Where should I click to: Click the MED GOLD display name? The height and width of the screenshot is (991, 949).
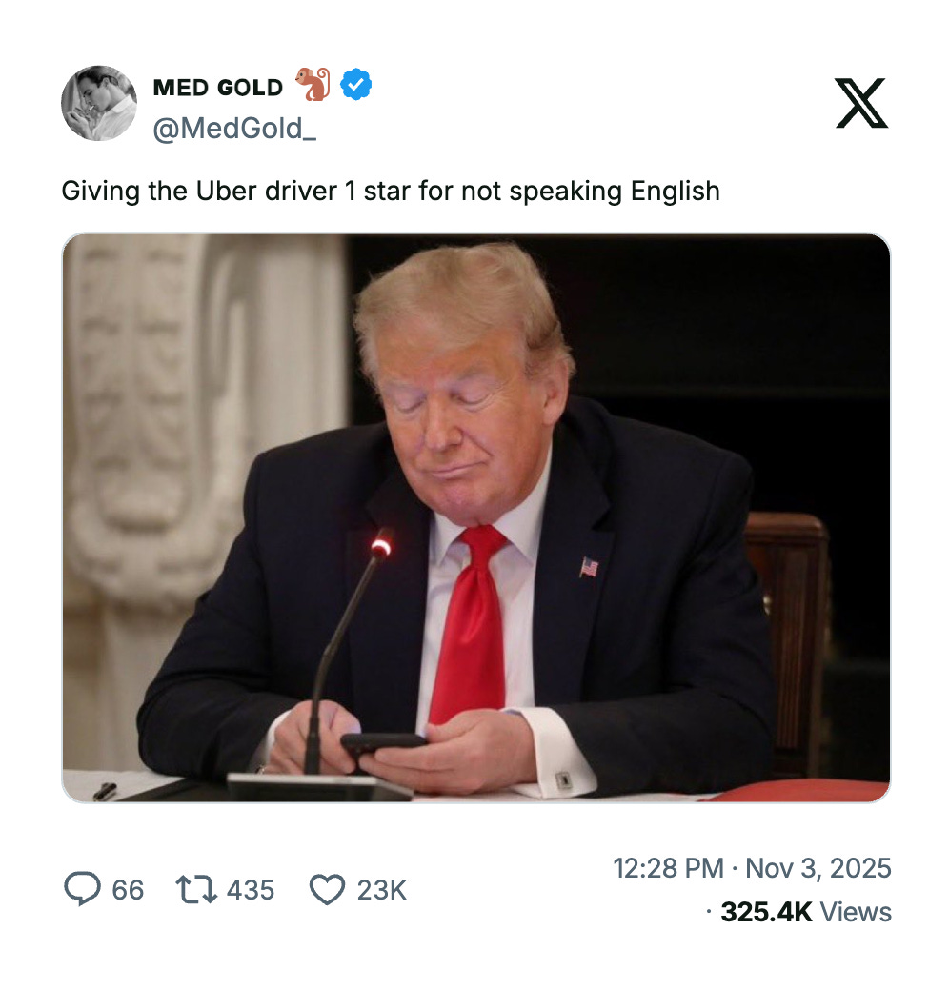click(218, 88)
